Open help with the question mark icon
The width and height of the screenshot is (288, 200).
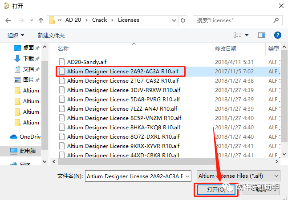click(x=277, y=35)
